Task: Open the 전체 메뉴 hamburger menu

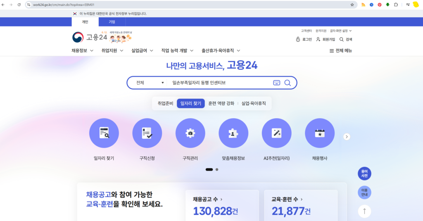Action: [341, 50]
